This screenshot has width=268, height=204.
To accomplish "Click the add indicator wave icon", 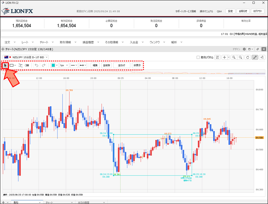I will (x=262, y=57).
